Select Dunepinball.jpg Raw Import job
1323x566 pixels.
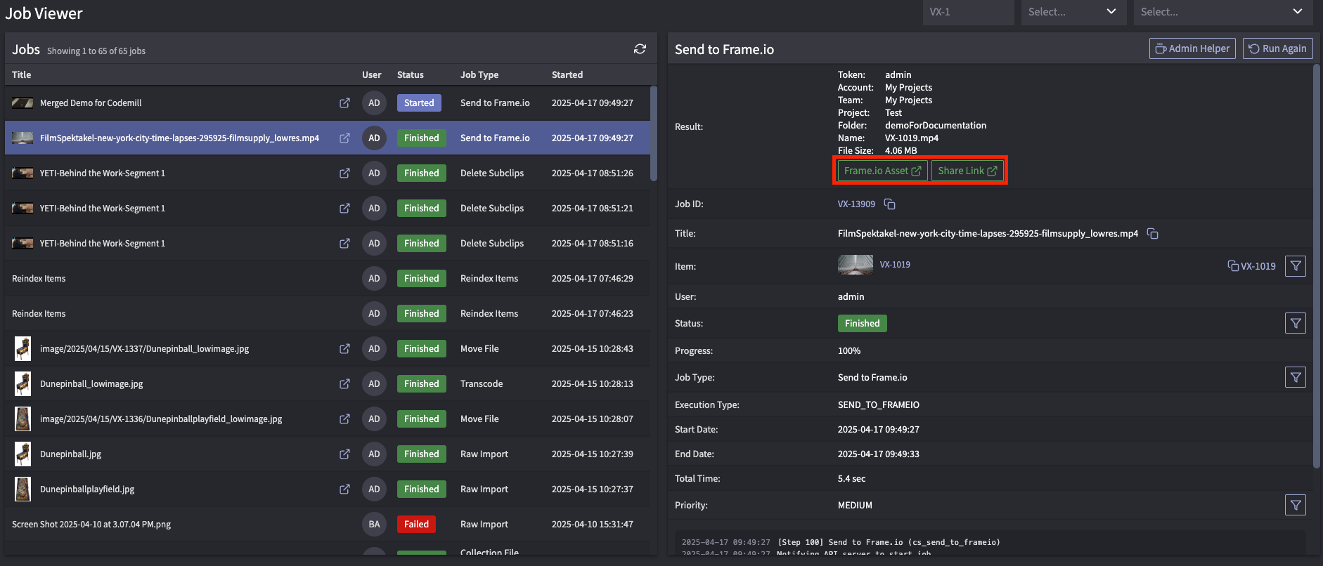coord(328,454)
